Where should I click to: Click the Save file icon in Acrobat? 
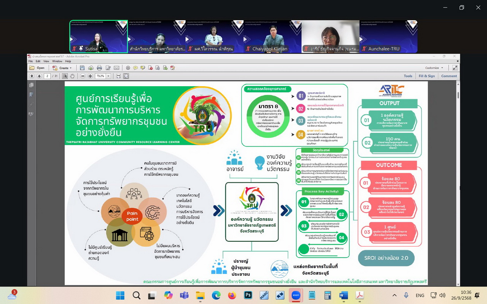pyautogui.click(x=82, y=68)
